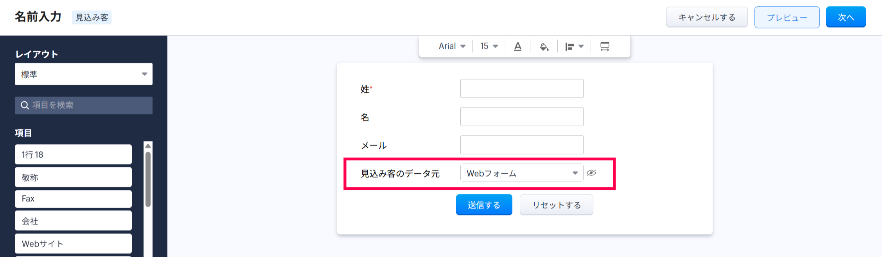The height and width of the screenshot is (257, 882).
Task: Open the background fill paint bucket tool
Action: point(544,47)
